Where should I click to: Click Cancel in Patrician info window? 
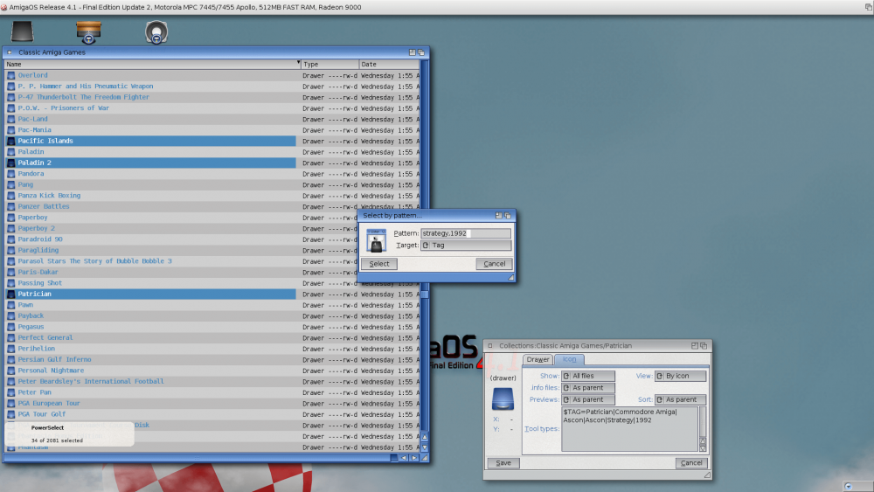click(x=691, y=463)
